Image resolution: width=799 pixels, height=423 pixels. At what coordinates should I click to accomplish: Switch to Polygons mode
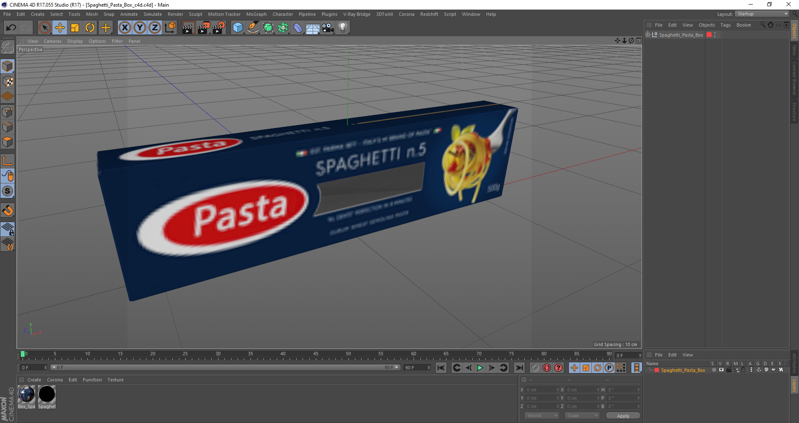click(7, 142)
